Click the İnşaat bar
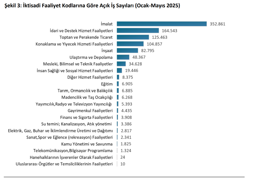Viewport: 253px width, 180px height. 127,51
